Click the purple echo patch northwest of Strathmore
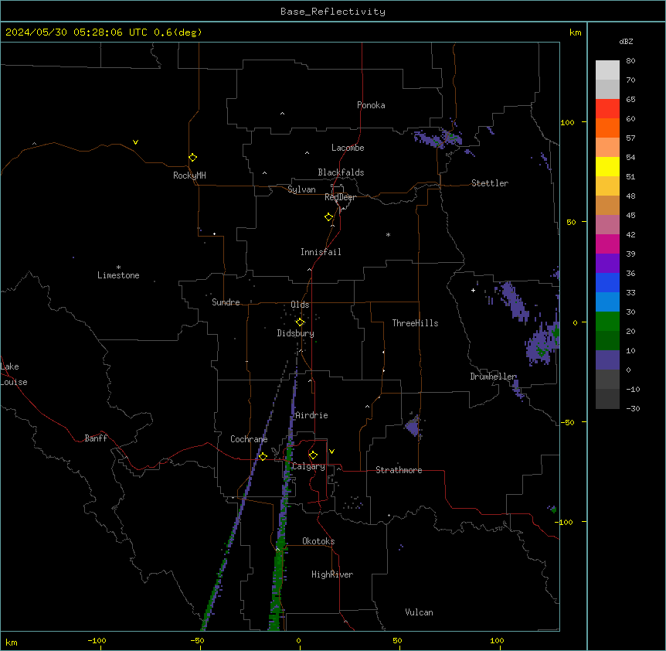Screen dimensions: 666x651 point(413,426)
